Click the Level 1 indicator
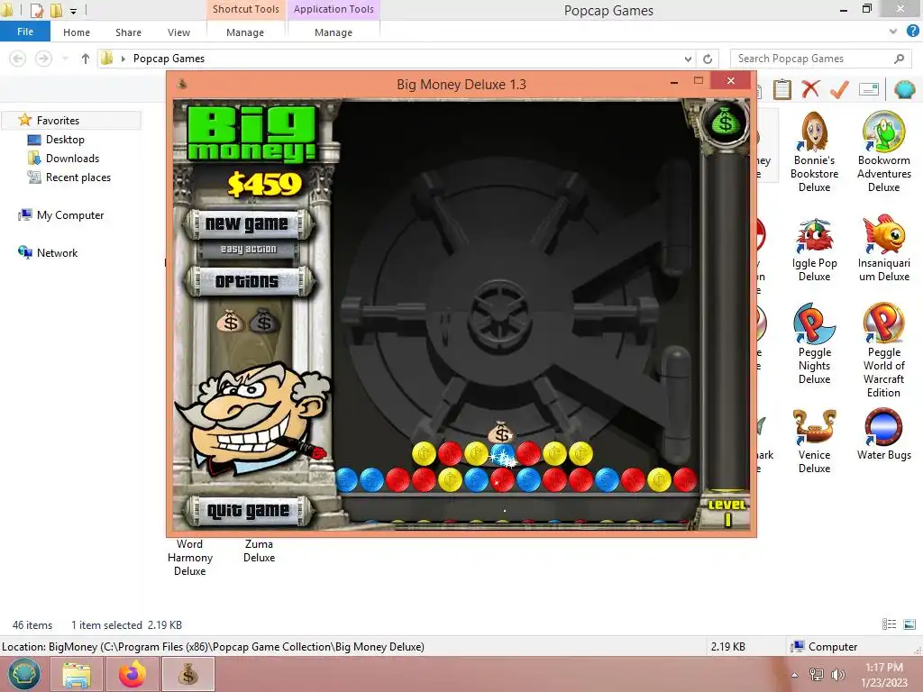923x692 pixels. [x=727, y=512]
